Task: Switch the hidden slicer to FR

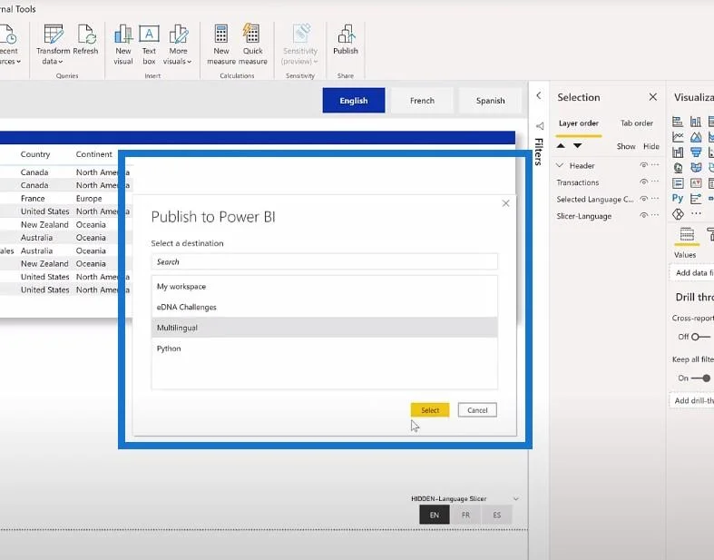Action: [465, 515]
